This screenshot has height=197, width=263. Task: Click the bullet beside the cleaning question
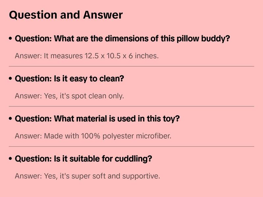11,79
